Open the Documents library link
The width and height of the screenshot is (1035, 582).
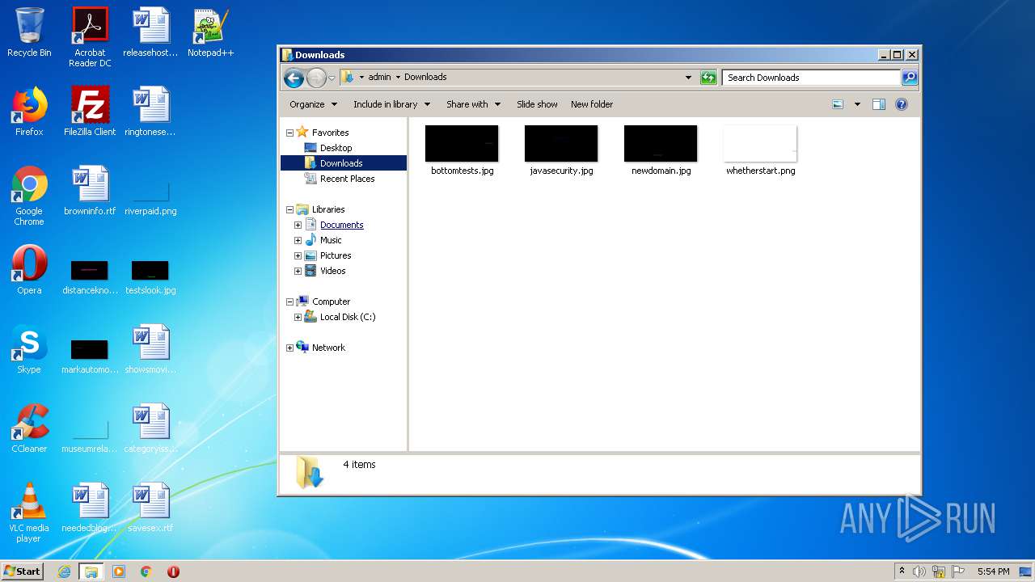click(x=341, y=225)
